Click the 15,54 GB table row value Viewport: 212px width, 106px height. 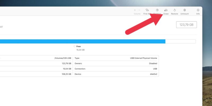coord(67,69)
